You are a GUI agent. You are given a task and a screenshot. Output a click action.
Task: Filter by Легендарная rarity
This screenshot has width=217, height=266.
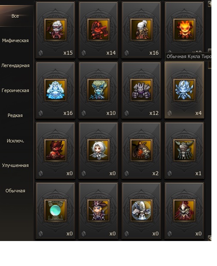15,66
